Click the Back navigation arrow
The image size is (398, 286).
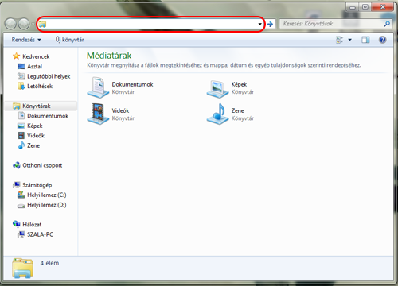click(x=10, y=24)
